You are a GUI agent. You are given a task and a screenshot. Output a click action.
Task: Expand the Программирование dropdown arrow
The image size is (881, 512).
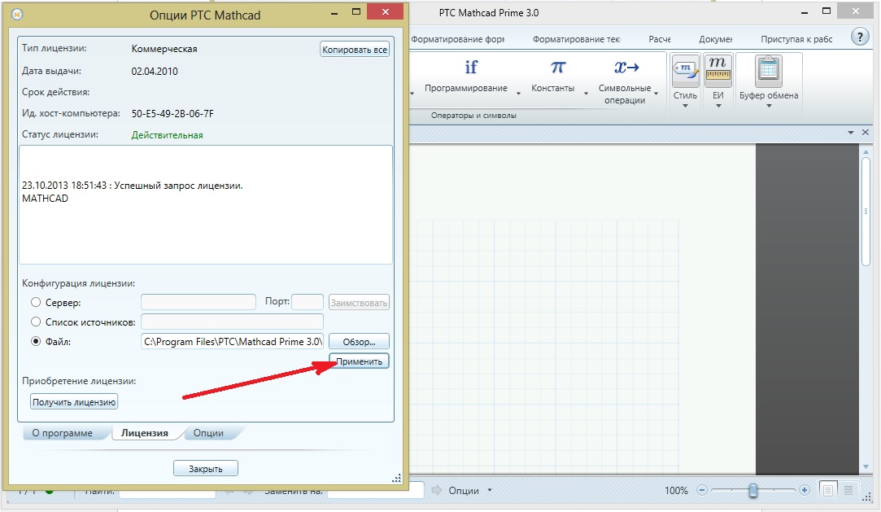(518, 94)
